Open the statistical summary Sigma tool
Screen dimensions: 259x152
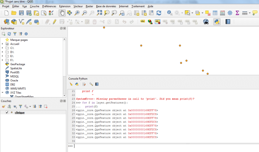click(237, 13)
